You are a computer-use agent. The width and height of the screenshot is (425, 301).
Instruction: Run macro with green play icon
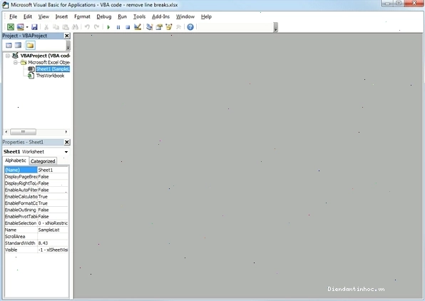tap(108, 27)
